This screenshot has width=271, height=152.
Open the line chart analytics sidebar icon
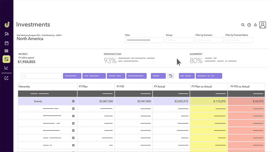pyautogui.click(x=6, y=68)
